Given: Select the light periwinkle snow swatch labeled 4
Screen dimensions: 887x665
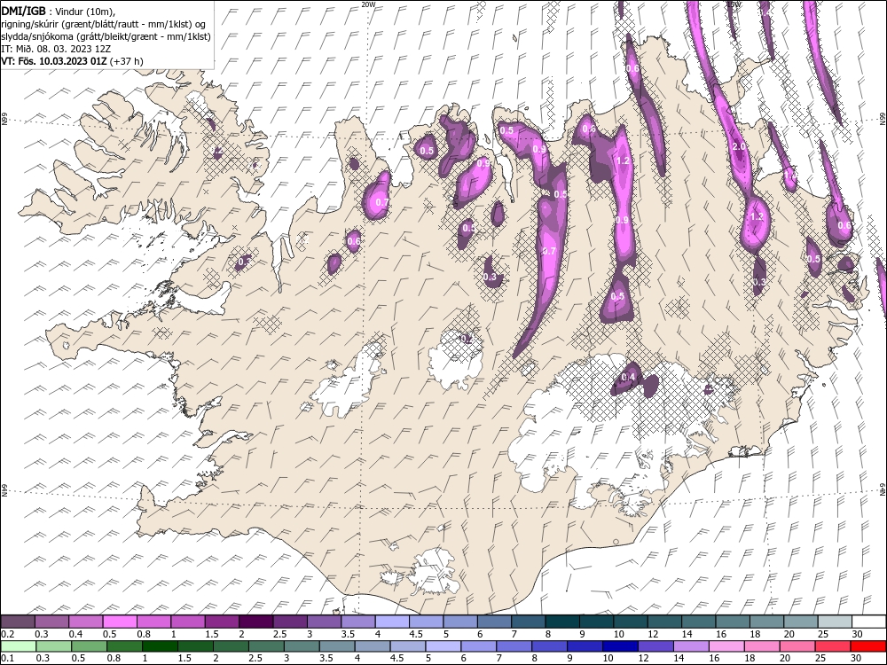Looking at the screenshot, I should 392,622.
